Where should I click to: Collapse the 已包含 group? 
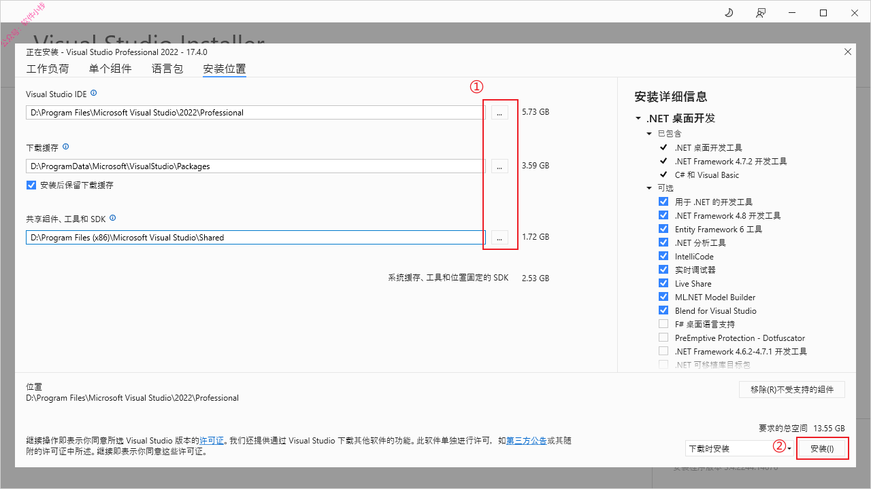[x=650, y=134]
